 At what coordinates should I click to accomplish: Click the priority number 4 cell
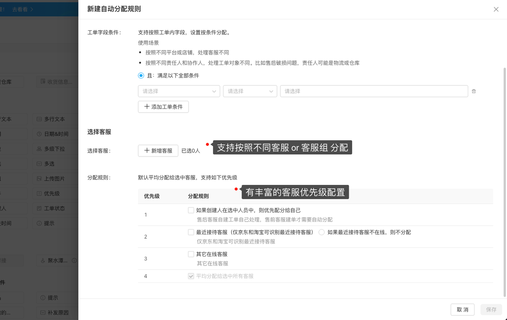(x=146, y=276)
